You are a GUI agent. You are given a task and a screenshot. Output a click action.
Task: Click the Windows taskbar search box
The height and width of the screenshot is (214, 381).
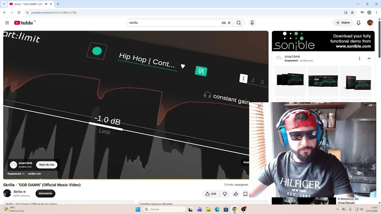pyautogui.click(x=164, y=209)
